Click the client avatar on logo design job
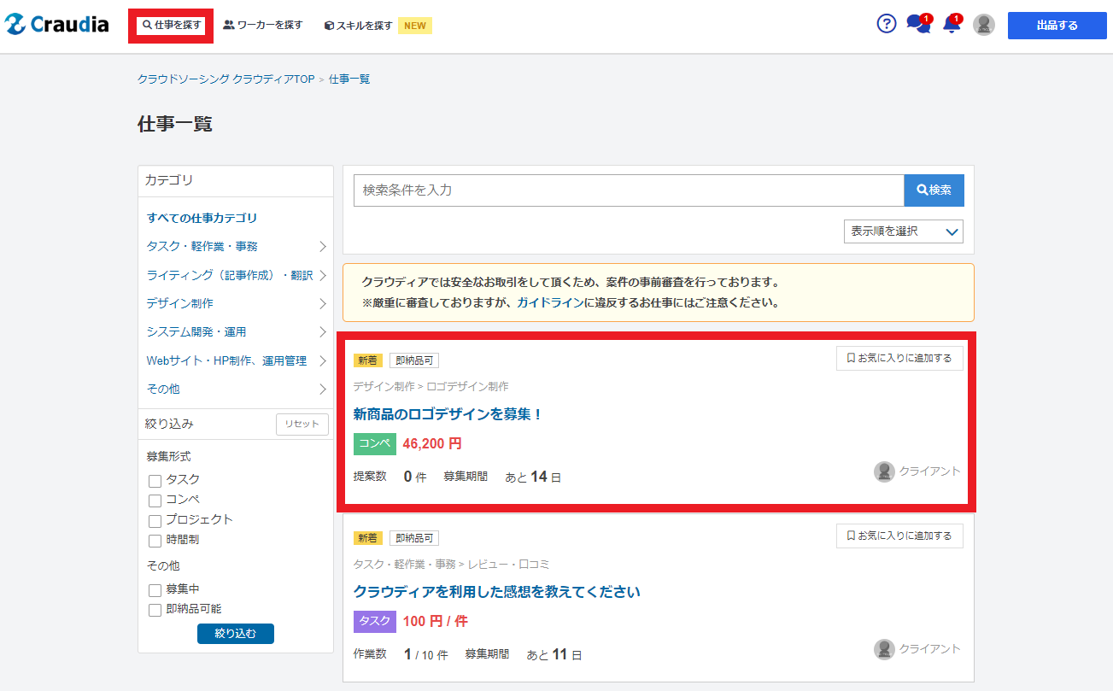 (884, 471)
